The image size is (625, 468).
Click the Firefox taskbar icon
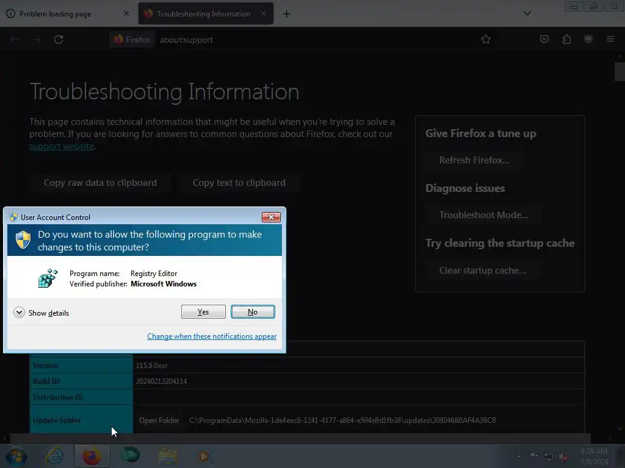pos(92,456)
